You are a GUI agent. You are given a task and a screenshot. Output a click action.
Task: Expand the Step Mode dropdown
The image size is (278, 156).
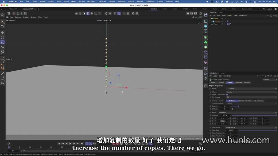tap(251, 127)
